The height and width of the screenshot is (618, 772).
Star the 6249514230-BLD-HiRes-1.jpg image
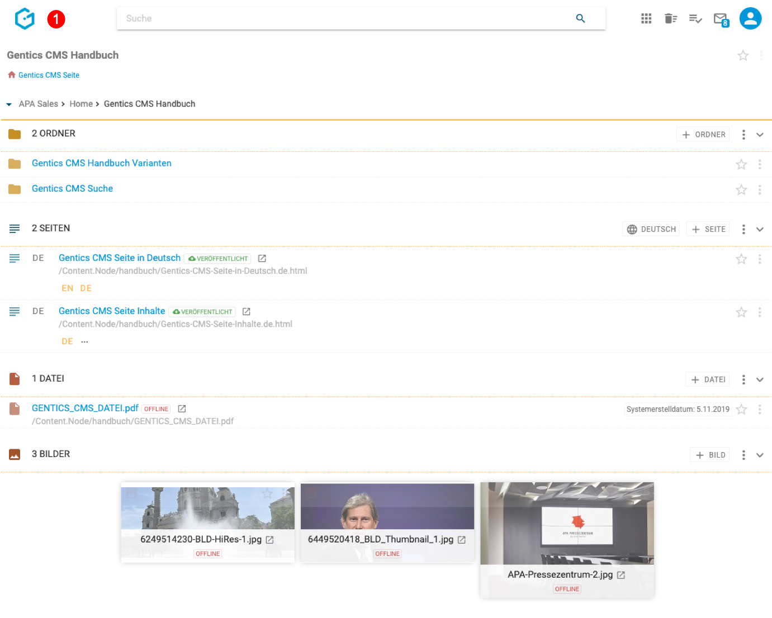point(267,493)
